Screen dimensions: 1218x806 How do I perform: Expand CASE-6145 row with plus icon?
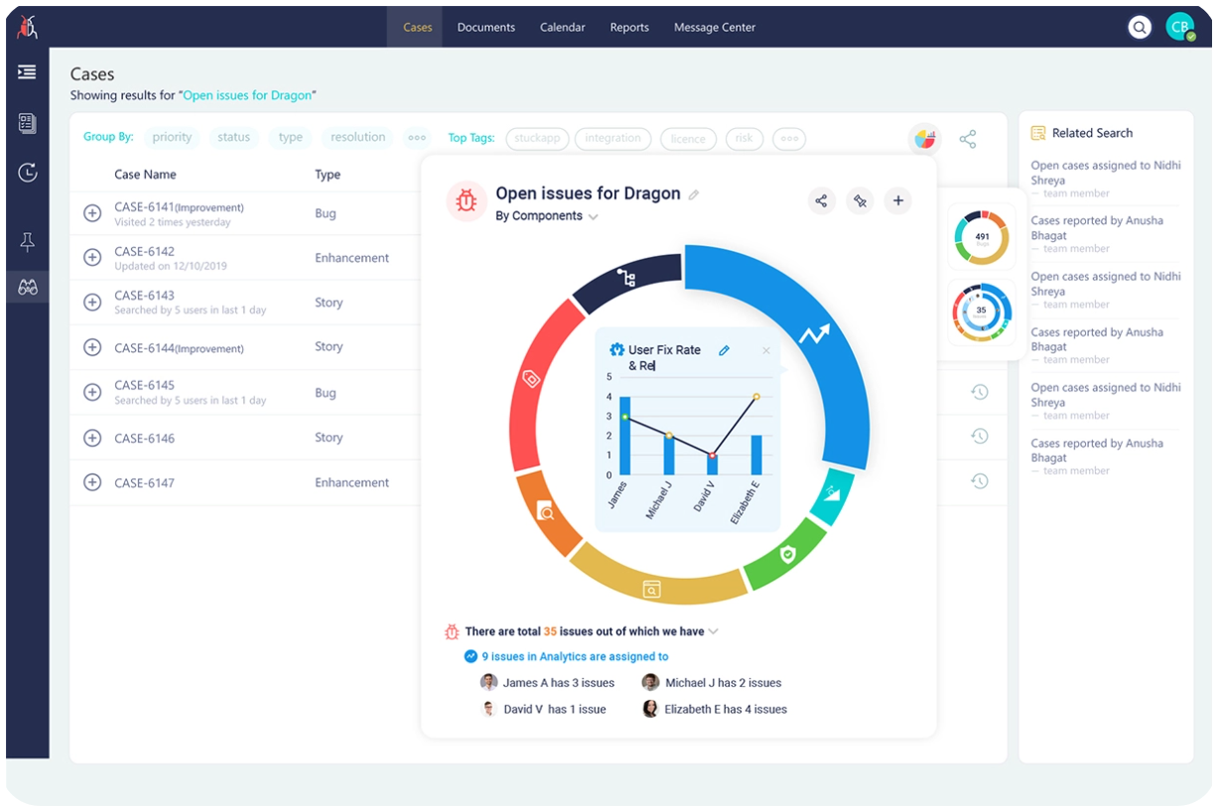tap(92, 392)
